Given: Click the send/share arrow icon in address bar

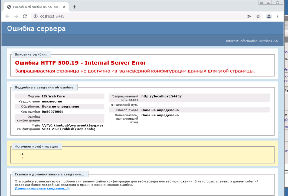Looking at the screenshot, I should click(249, 16).
